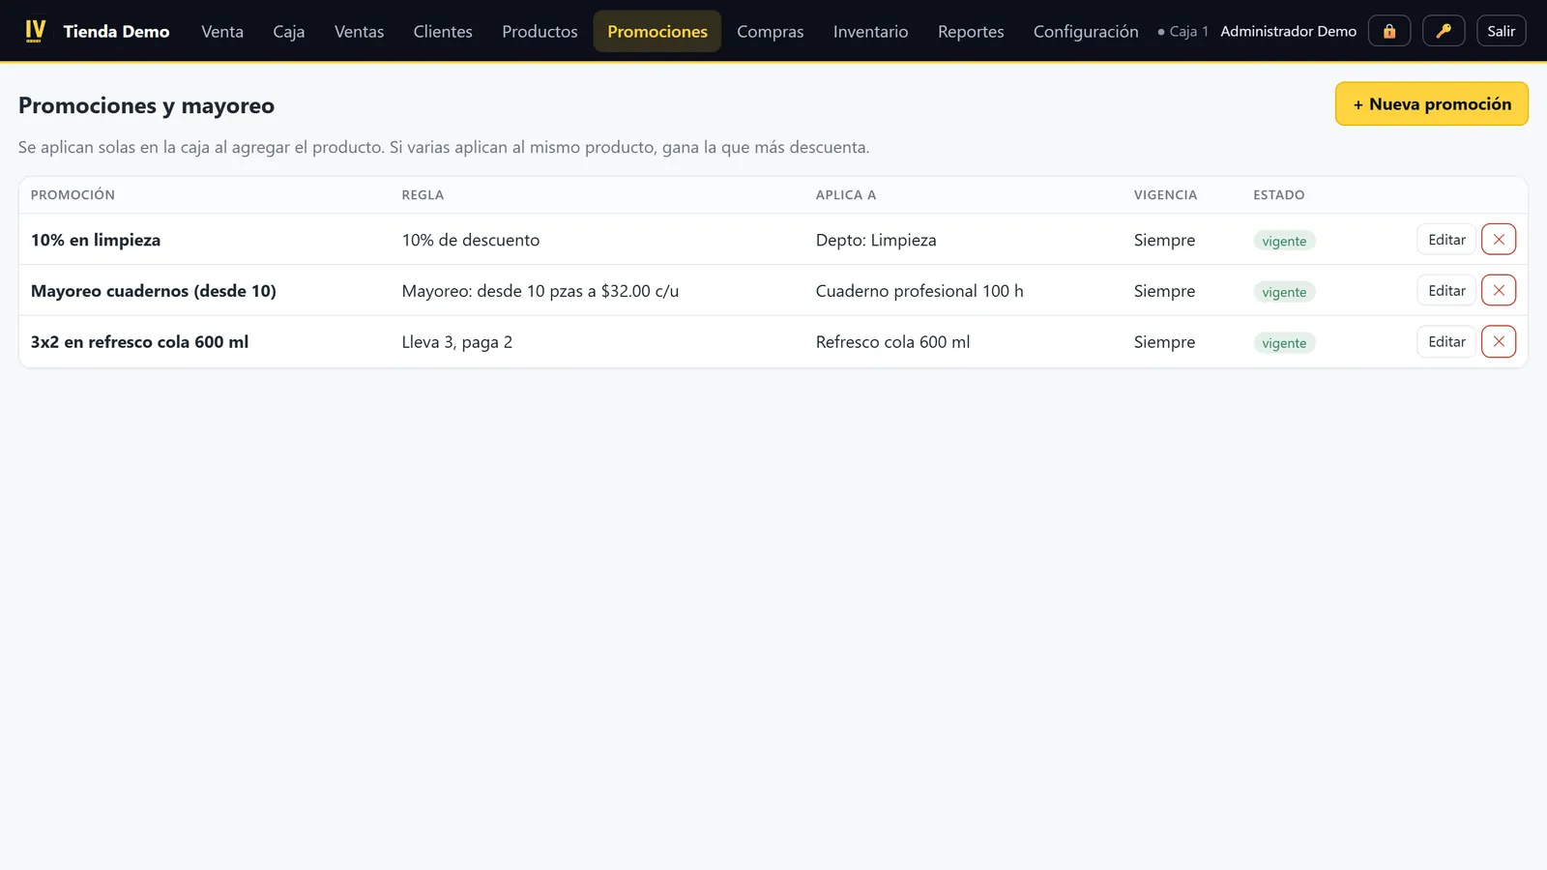Click the REGLA column header
This screenshot has width=1547, height=870.
click(x=423, y=194)
